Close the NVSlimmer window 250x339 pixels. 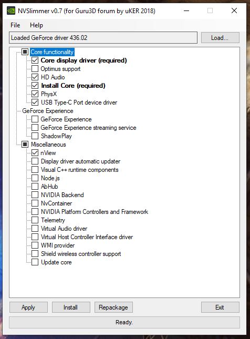pyautogui.click(x=234, y=11)
